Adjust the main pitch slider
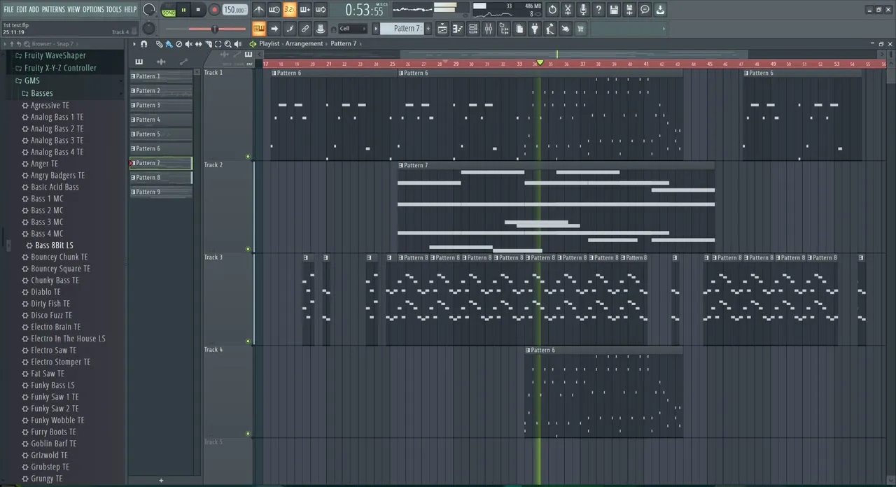Image resolution: width=896 pixels, height=487 pixels. 214,29
